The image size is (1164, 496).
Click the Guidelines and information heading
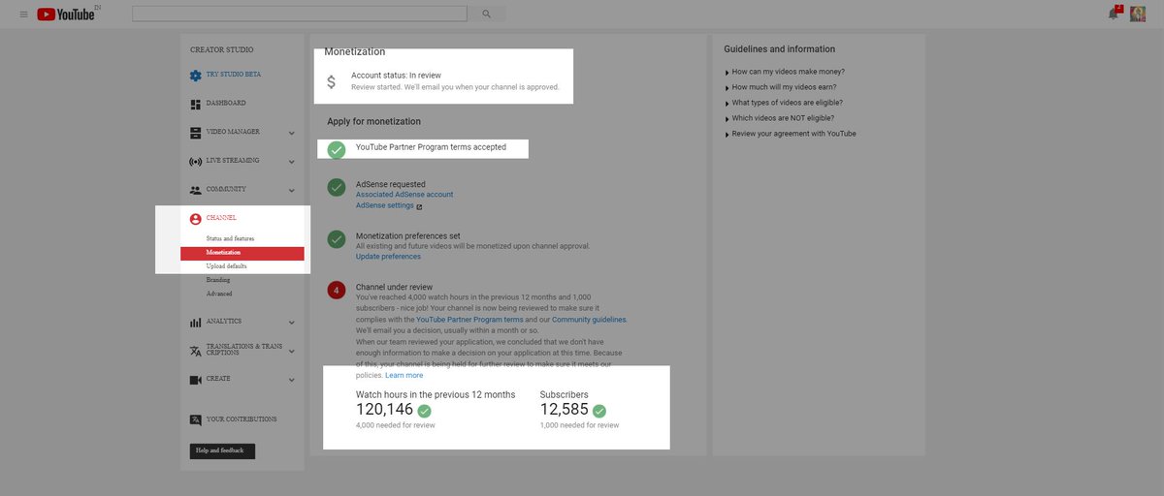coord(780,49)
